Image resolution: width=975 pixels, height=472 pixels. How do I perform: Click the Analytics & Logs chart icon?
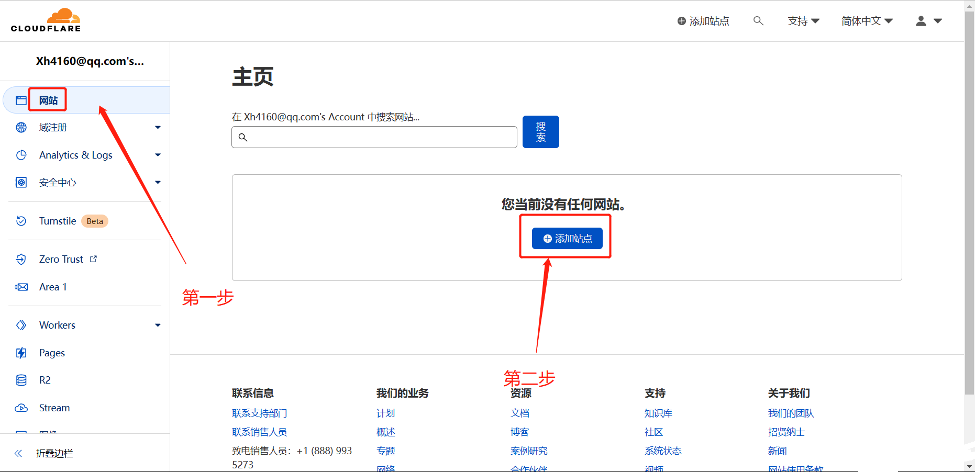21,155
